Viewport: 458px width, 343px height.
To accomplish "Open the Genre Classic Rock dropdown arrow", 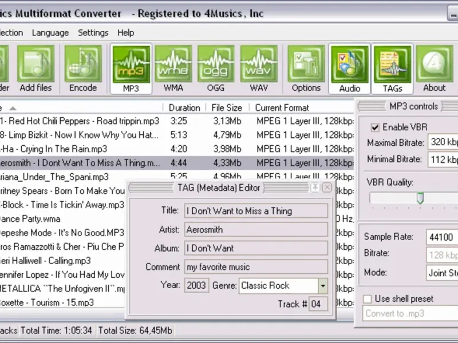I will [323, 285].
